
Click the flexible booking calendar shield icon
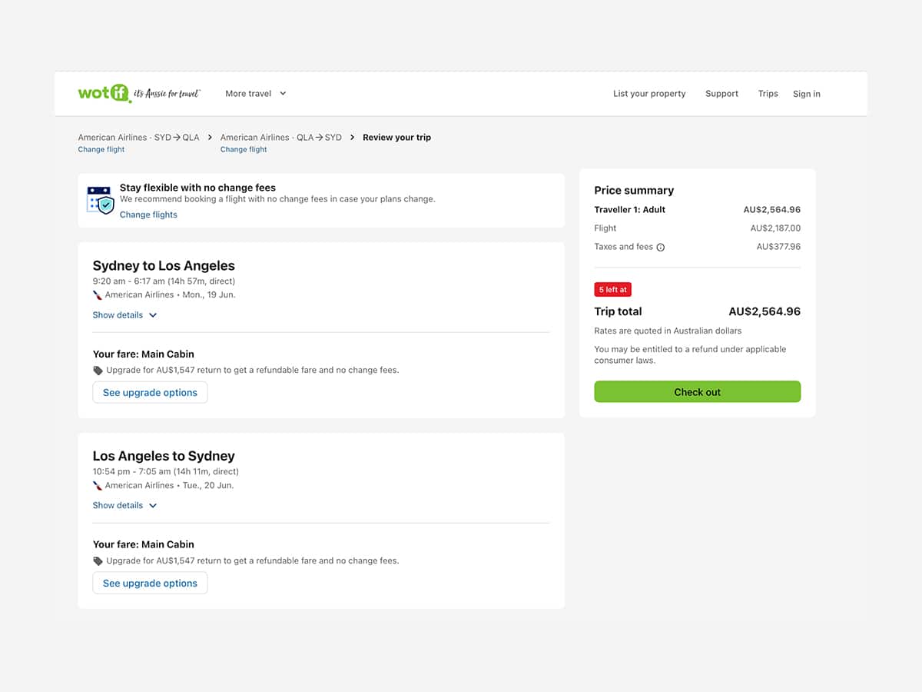pos(101,200)
